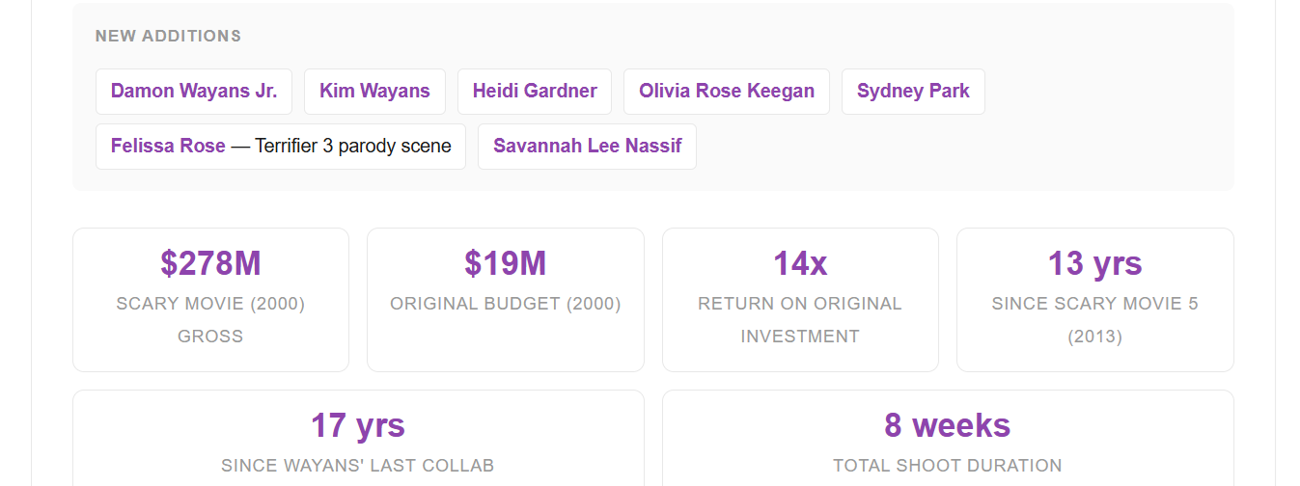
Task: Select the Kim Wayans name tag
Action: [x=374, y=92]
